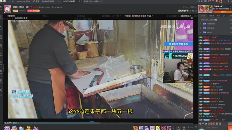Open second activity icon on gift bar
The image size is (232, 130).
click(x=14, y=128)
